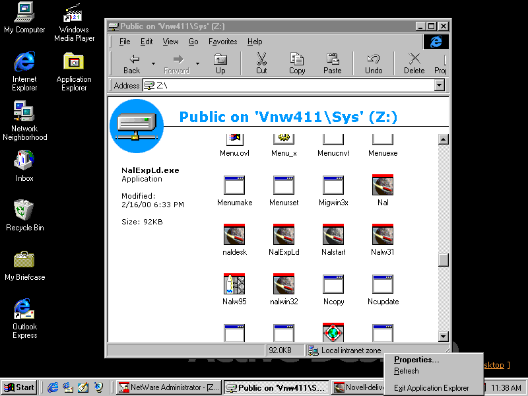Select the Recycle Bin desktop icon
This screenshot has height=396, width=528.
[x=24, y=215]
